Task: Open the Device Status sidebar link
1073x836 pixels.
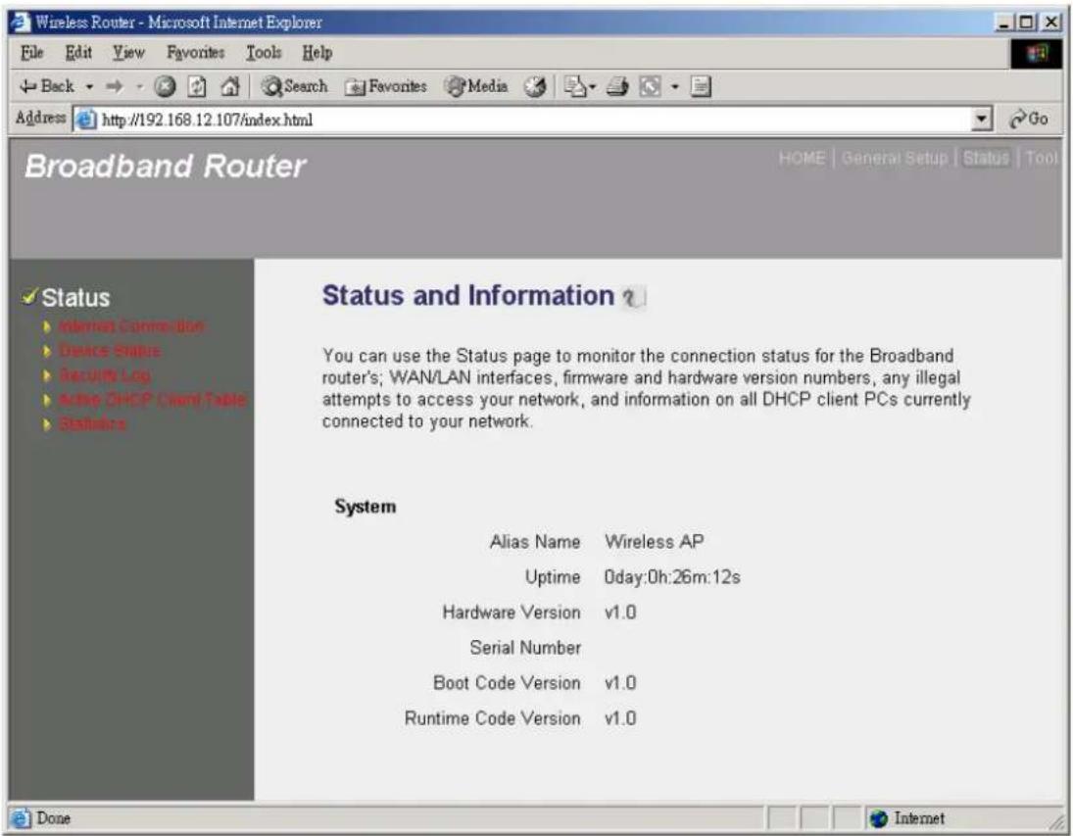Action: [110, 351]
